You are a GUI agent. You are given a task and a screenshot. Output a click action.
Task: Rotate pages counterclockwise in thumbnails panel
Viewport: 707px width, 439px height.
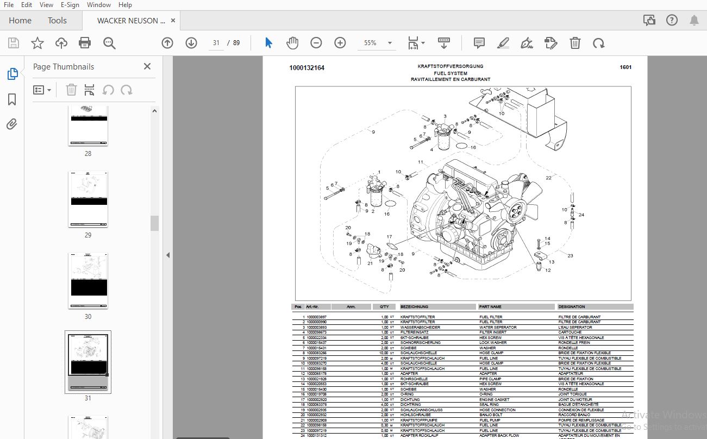[108, 90]
